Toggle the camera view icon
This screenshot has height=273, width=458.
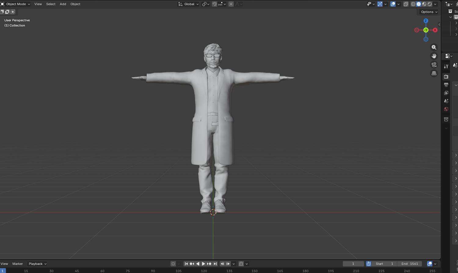pos(434,65)
